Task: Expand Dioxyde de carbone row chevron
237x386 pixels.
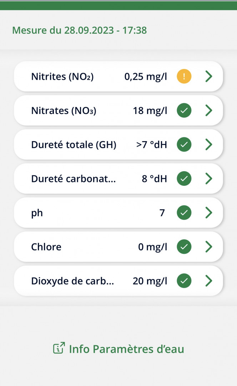Action: click(209, 281)
